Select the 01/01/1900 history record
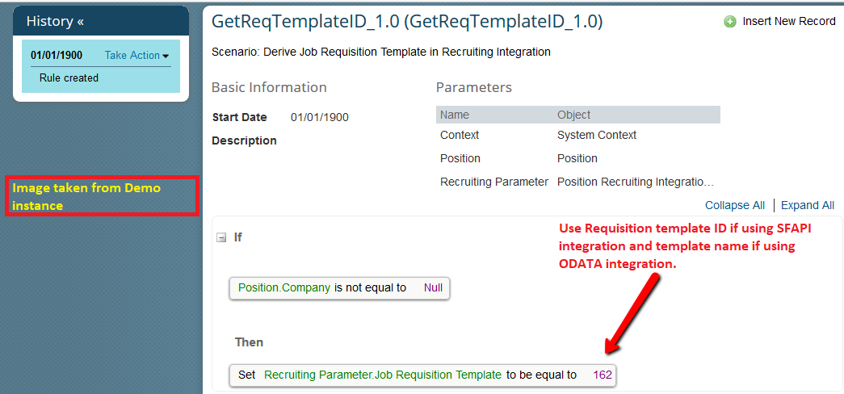Image resolution: width=844 pixels, height=394 pixels. 57,56
